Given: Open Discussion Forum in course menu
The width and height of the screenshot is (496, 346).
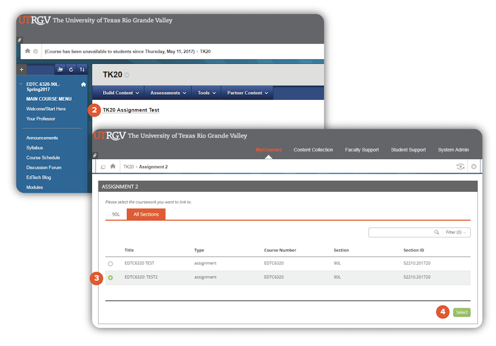Looking at the screenshot, I should point(43,167).
